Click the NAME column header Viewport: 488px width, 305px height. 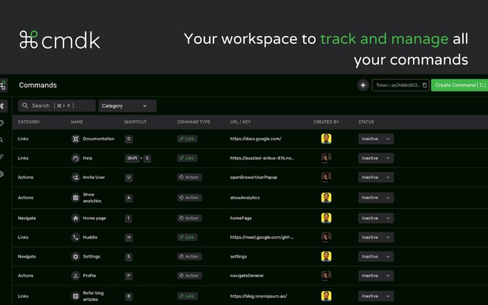click(77, 122)
